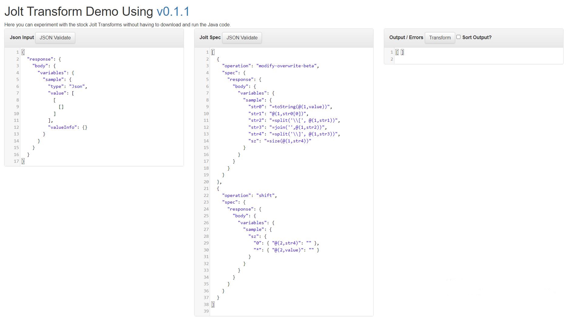Click JSON Validate in the Json Input panel

[55, 38]
